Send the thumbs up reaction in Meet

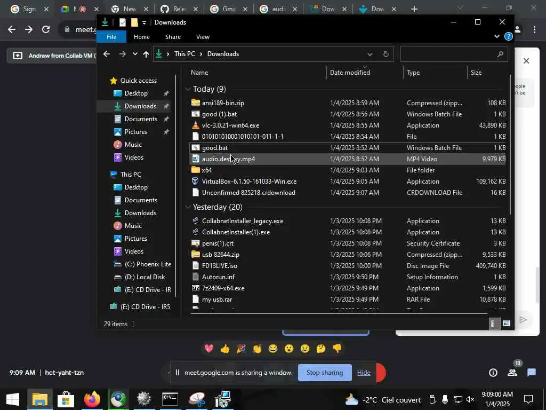(x=225, y=348)
